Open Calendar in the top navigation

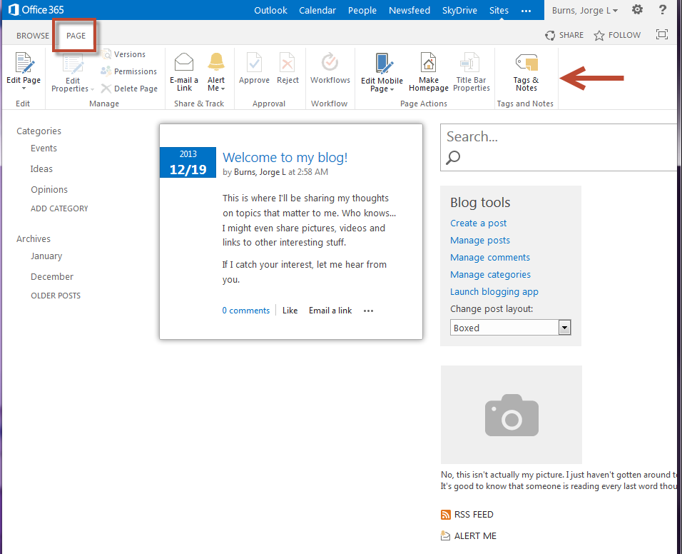click(x=317, y=10)
